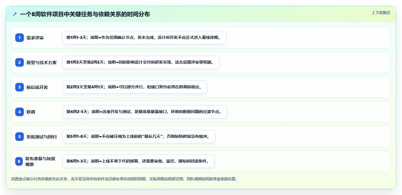Open the 第6周1-3天 description box
The width and height of the screenshot is (402, 195).
pyautogui.click(x=138, y=161)
